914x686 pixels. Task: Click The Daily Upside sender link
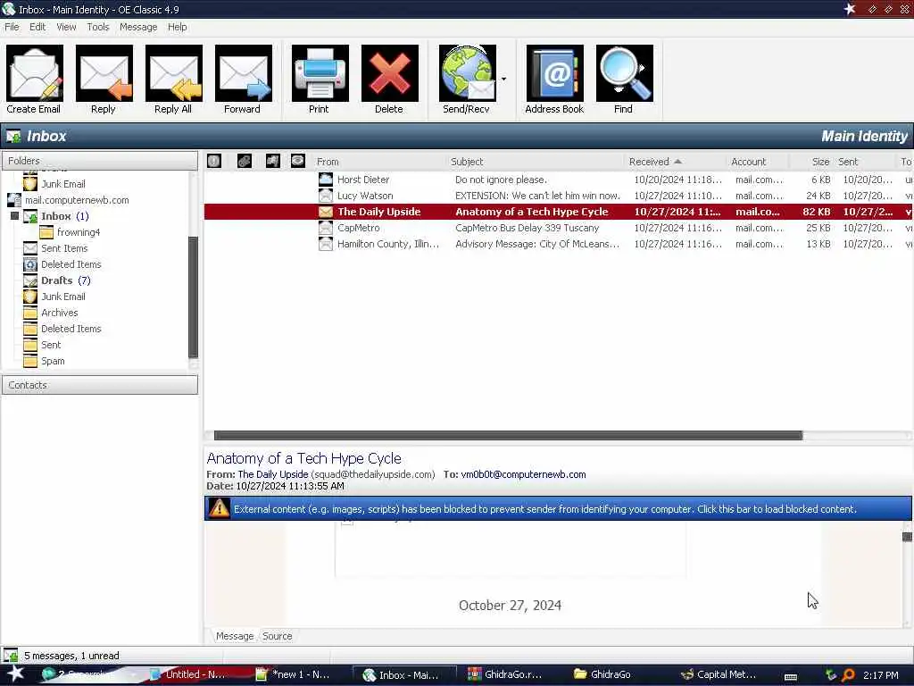pos(273,474)
